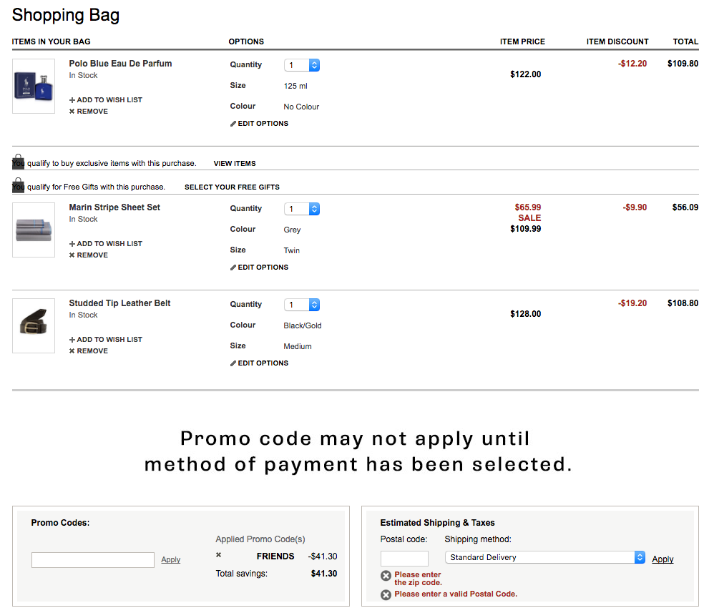This screenshot has width=709, height=613.
Task: Click the Marin Stripe Sheet Set title
Action: [114, 207]
